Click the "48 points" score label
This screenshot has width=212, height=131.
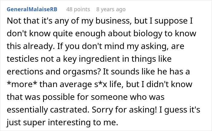[78, 9]
